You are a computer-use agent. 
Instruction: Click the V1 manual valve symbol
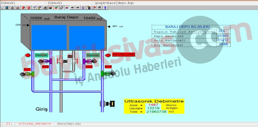pos(61,61)
